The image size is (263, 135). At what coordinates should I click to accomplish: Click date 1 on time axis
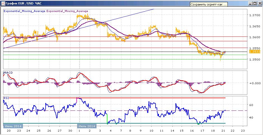click(x=79, y=131)
